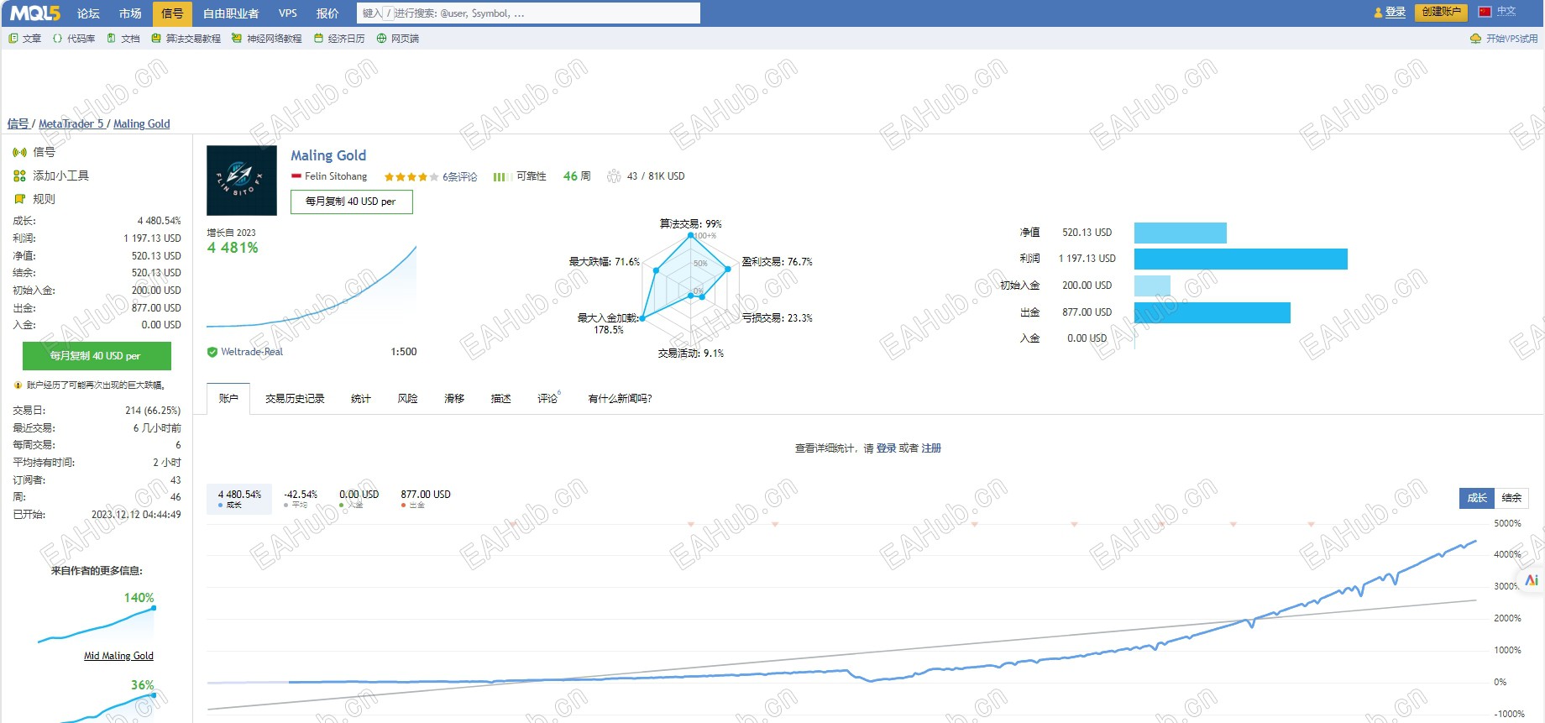Image resolution: width=1545 pixels, height=723 pixels.
Task: Click the green 每月复制 40 USD button
Action: click(97, 356)
